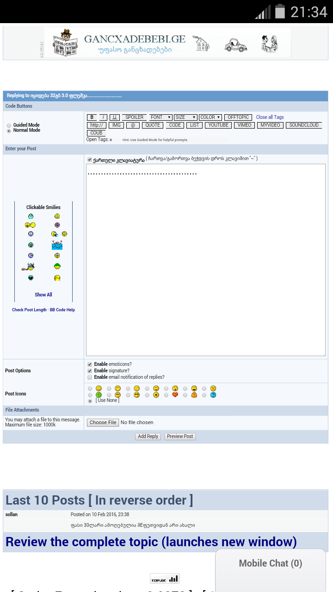Screen dimensions: 333x592
Task: Insert the green-hat smiley emoticon
Action: click(x=57, y=266)
